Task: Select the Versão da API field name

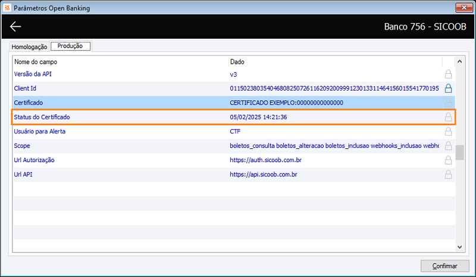Action: pyautogui.click(x=33, y=74)
